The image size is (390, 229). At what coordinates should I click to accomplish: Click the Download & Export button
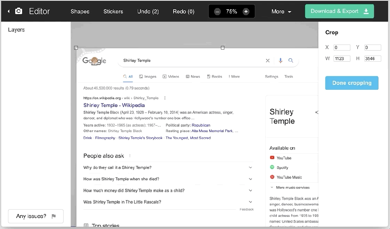(339, 11)
